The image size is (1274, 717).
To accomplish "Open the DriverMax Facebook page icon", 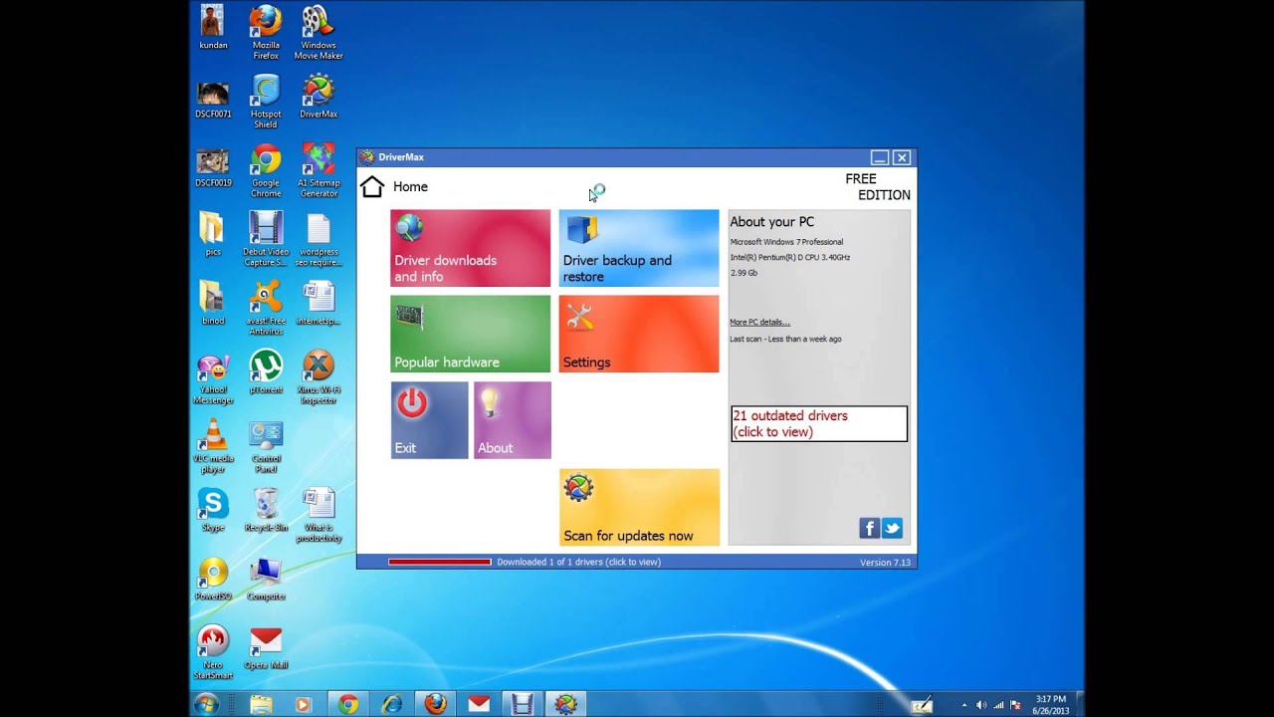I will click(x=869, y=528).
